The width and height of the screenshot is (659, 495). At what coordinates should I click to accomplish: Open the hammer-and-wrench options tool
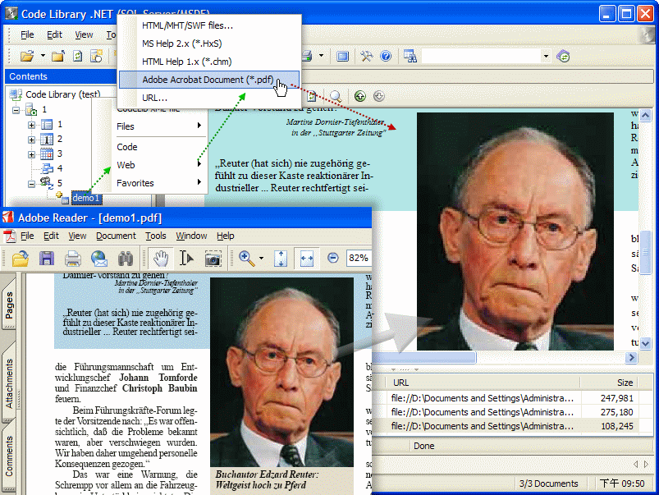pos(367,56)
